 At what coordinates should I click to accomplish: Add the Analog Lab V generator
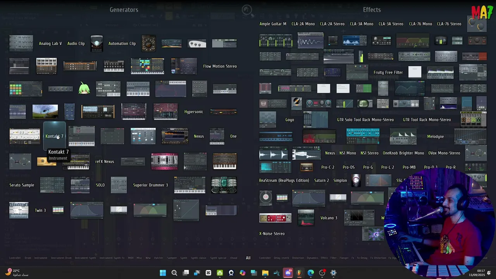(50, 44)
